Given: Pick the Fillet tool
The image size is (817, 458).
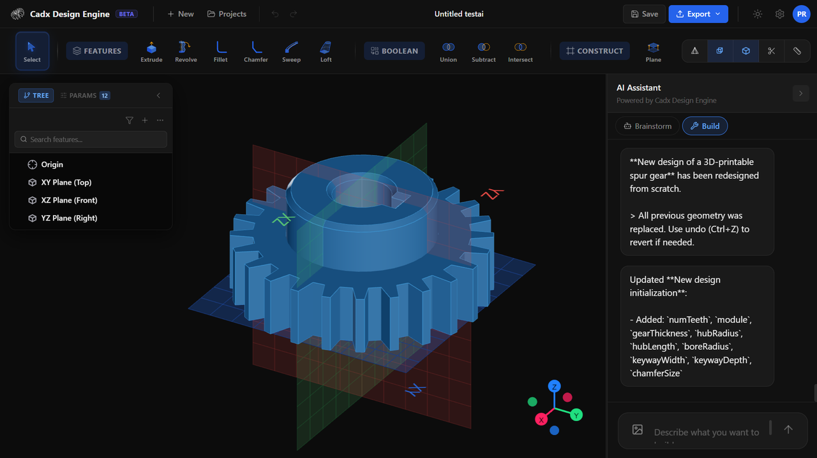Looking at the screenshot, I should point(221,51).
